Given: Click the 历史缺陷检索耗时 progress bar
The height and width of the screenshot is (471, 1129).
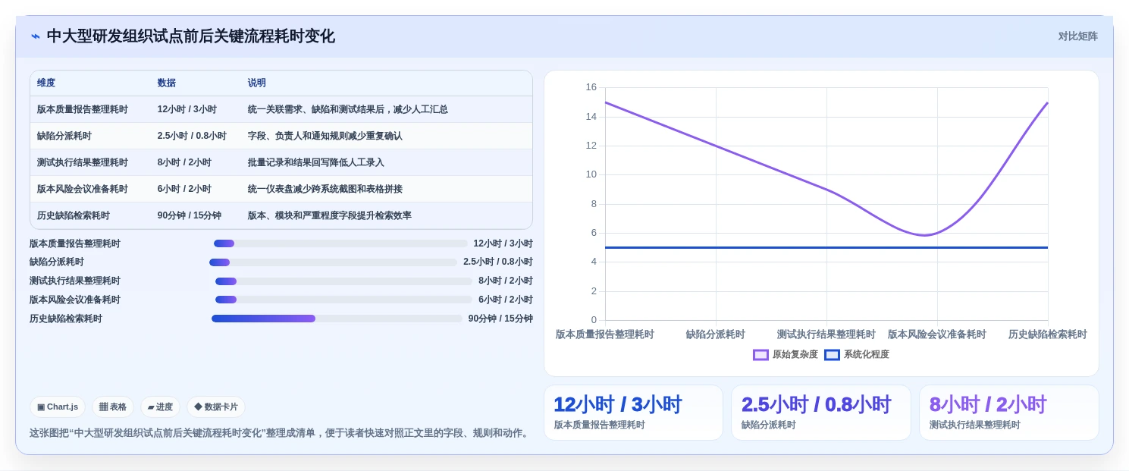Looking at the screenshot, I should click(x=337, y=319).
